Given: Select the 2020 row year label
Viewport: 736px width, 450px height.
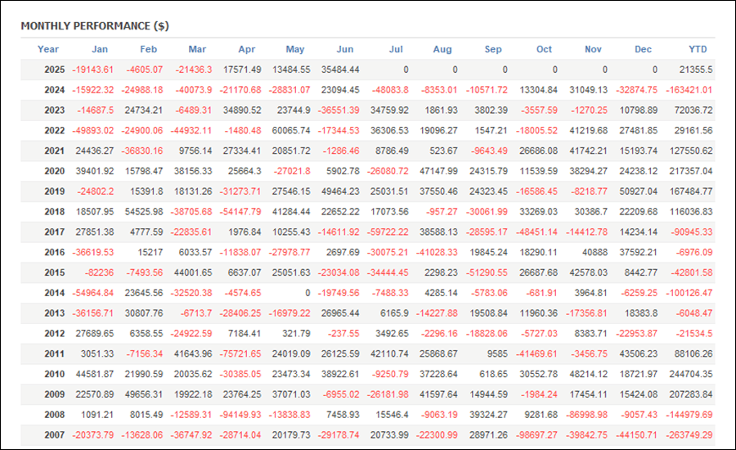Looking at the screenshot, I should [55, 171].
